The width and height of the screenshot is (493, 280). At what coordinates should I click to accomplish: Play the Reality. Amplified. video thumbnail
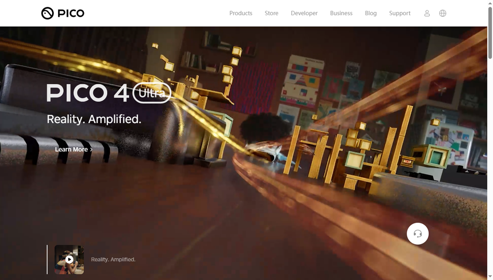[69, 260]
